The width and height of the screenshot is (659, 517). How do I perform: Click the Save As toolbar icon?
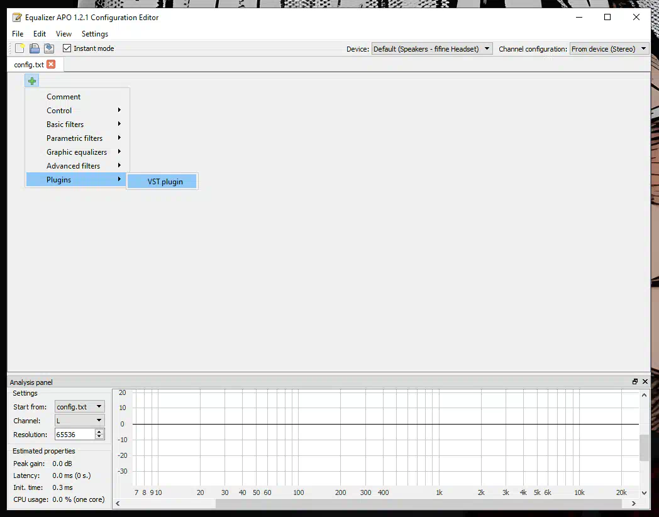[x=49, y=48]
